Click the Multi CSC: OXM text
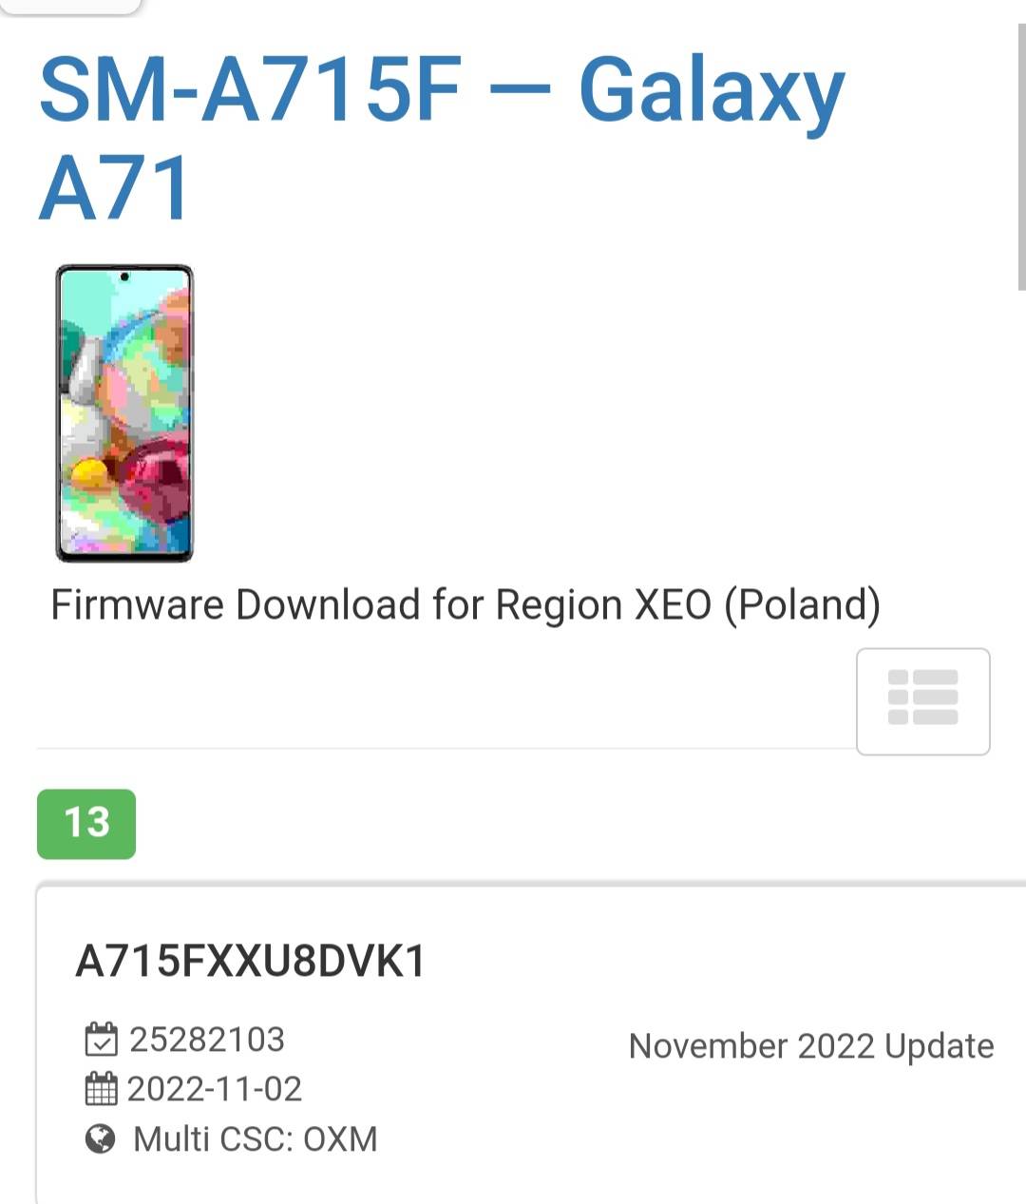 (256, 1138)
